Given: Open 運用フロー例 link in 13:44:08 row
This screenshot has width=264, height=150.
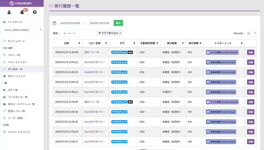Looking at the screenshot, I should click(92, 52).
